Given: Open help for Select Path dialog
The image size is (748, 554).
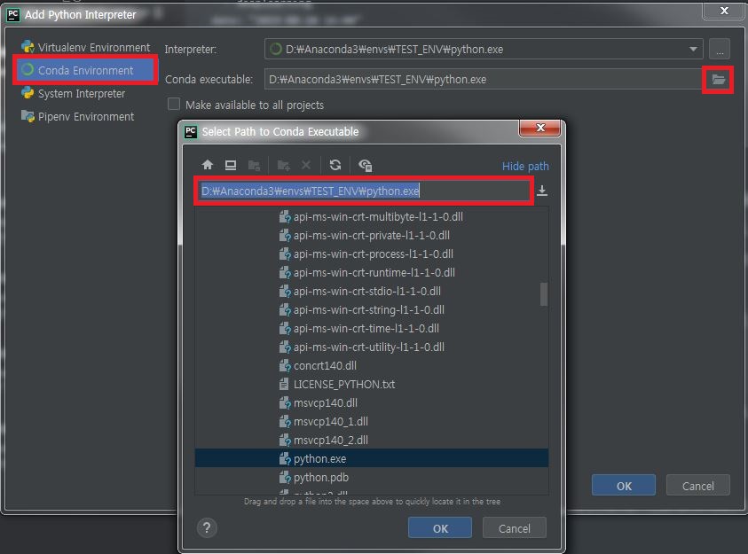Looking at the screenshot, I should 207,527.
